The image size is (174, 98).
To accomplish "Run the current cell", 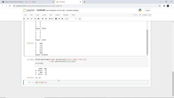I will click(51, 19).
